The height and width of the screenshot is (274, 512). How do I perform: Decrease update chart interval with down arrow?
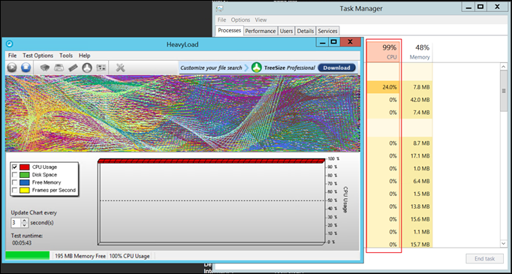[x=25, y=225]
